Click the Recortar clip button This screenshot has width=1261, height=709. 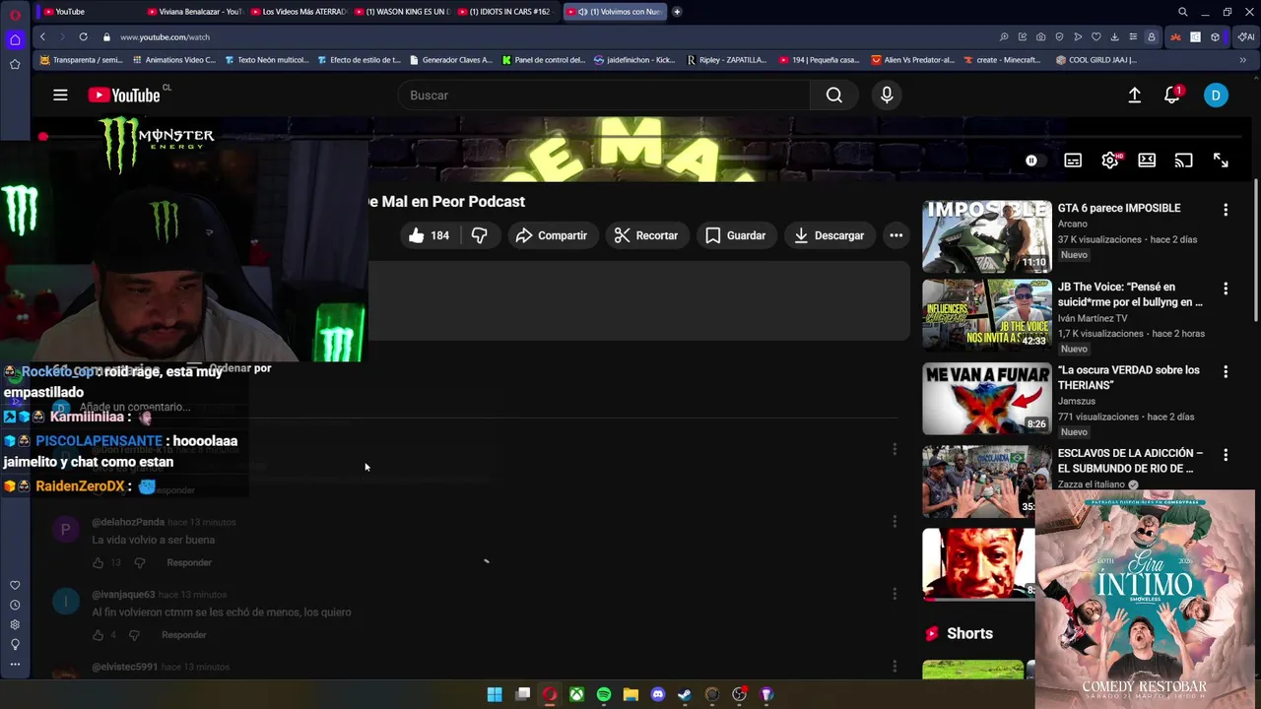645,235
